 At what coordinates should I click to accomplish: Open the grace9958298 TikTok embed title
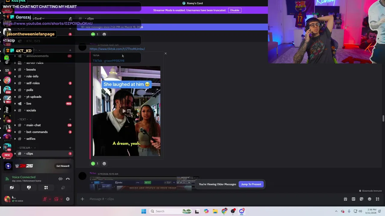(x=109, y=61)
